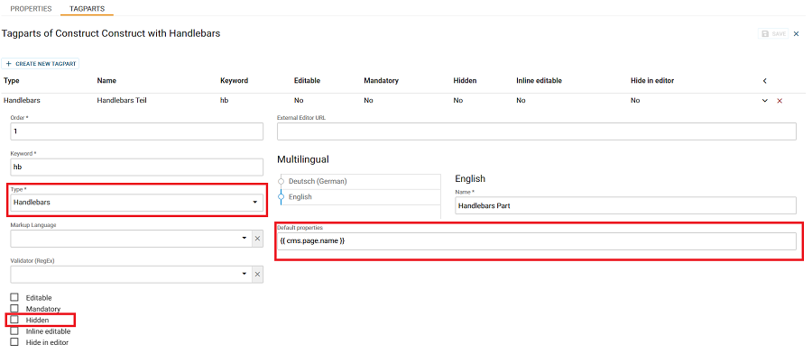Viewport: 812px width, 353px height.
Task: Click the Save button with disk icon
Action: point(773,33)
